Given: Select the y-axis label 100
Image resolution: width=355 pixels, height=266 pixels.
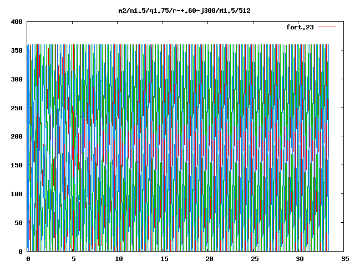Looking at the screenshot, I should pyautogui.click(x=17, y=194).
